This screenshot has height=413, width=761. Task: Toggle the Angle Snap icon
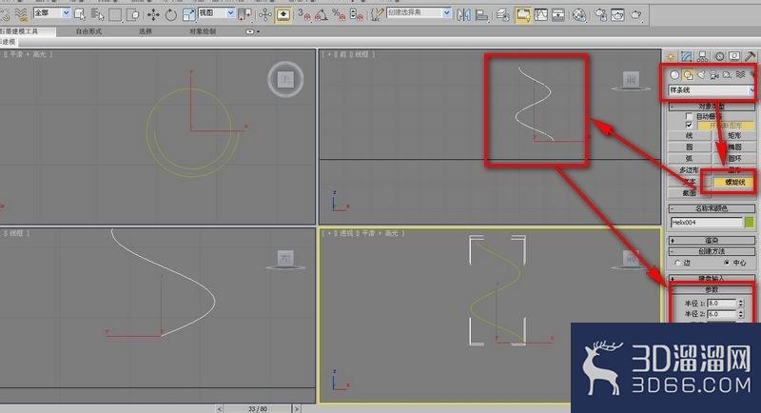tap(322, 15)
